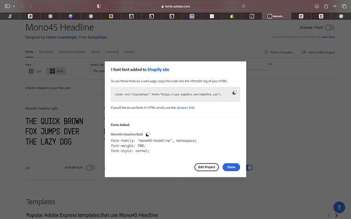Click the '3 fonts included in your free plan' text
Viewport: 351px width, 219px height.
coord(48,88)
